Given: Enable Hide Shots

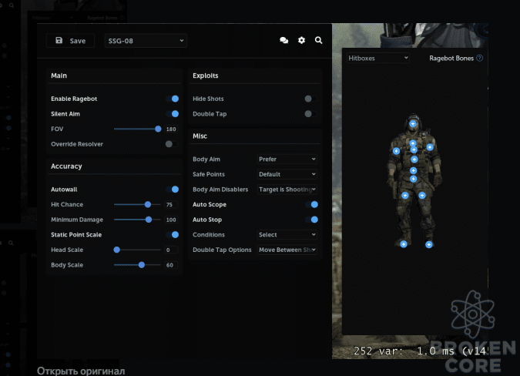Looking at the screenshot, I should click(310, 99).
